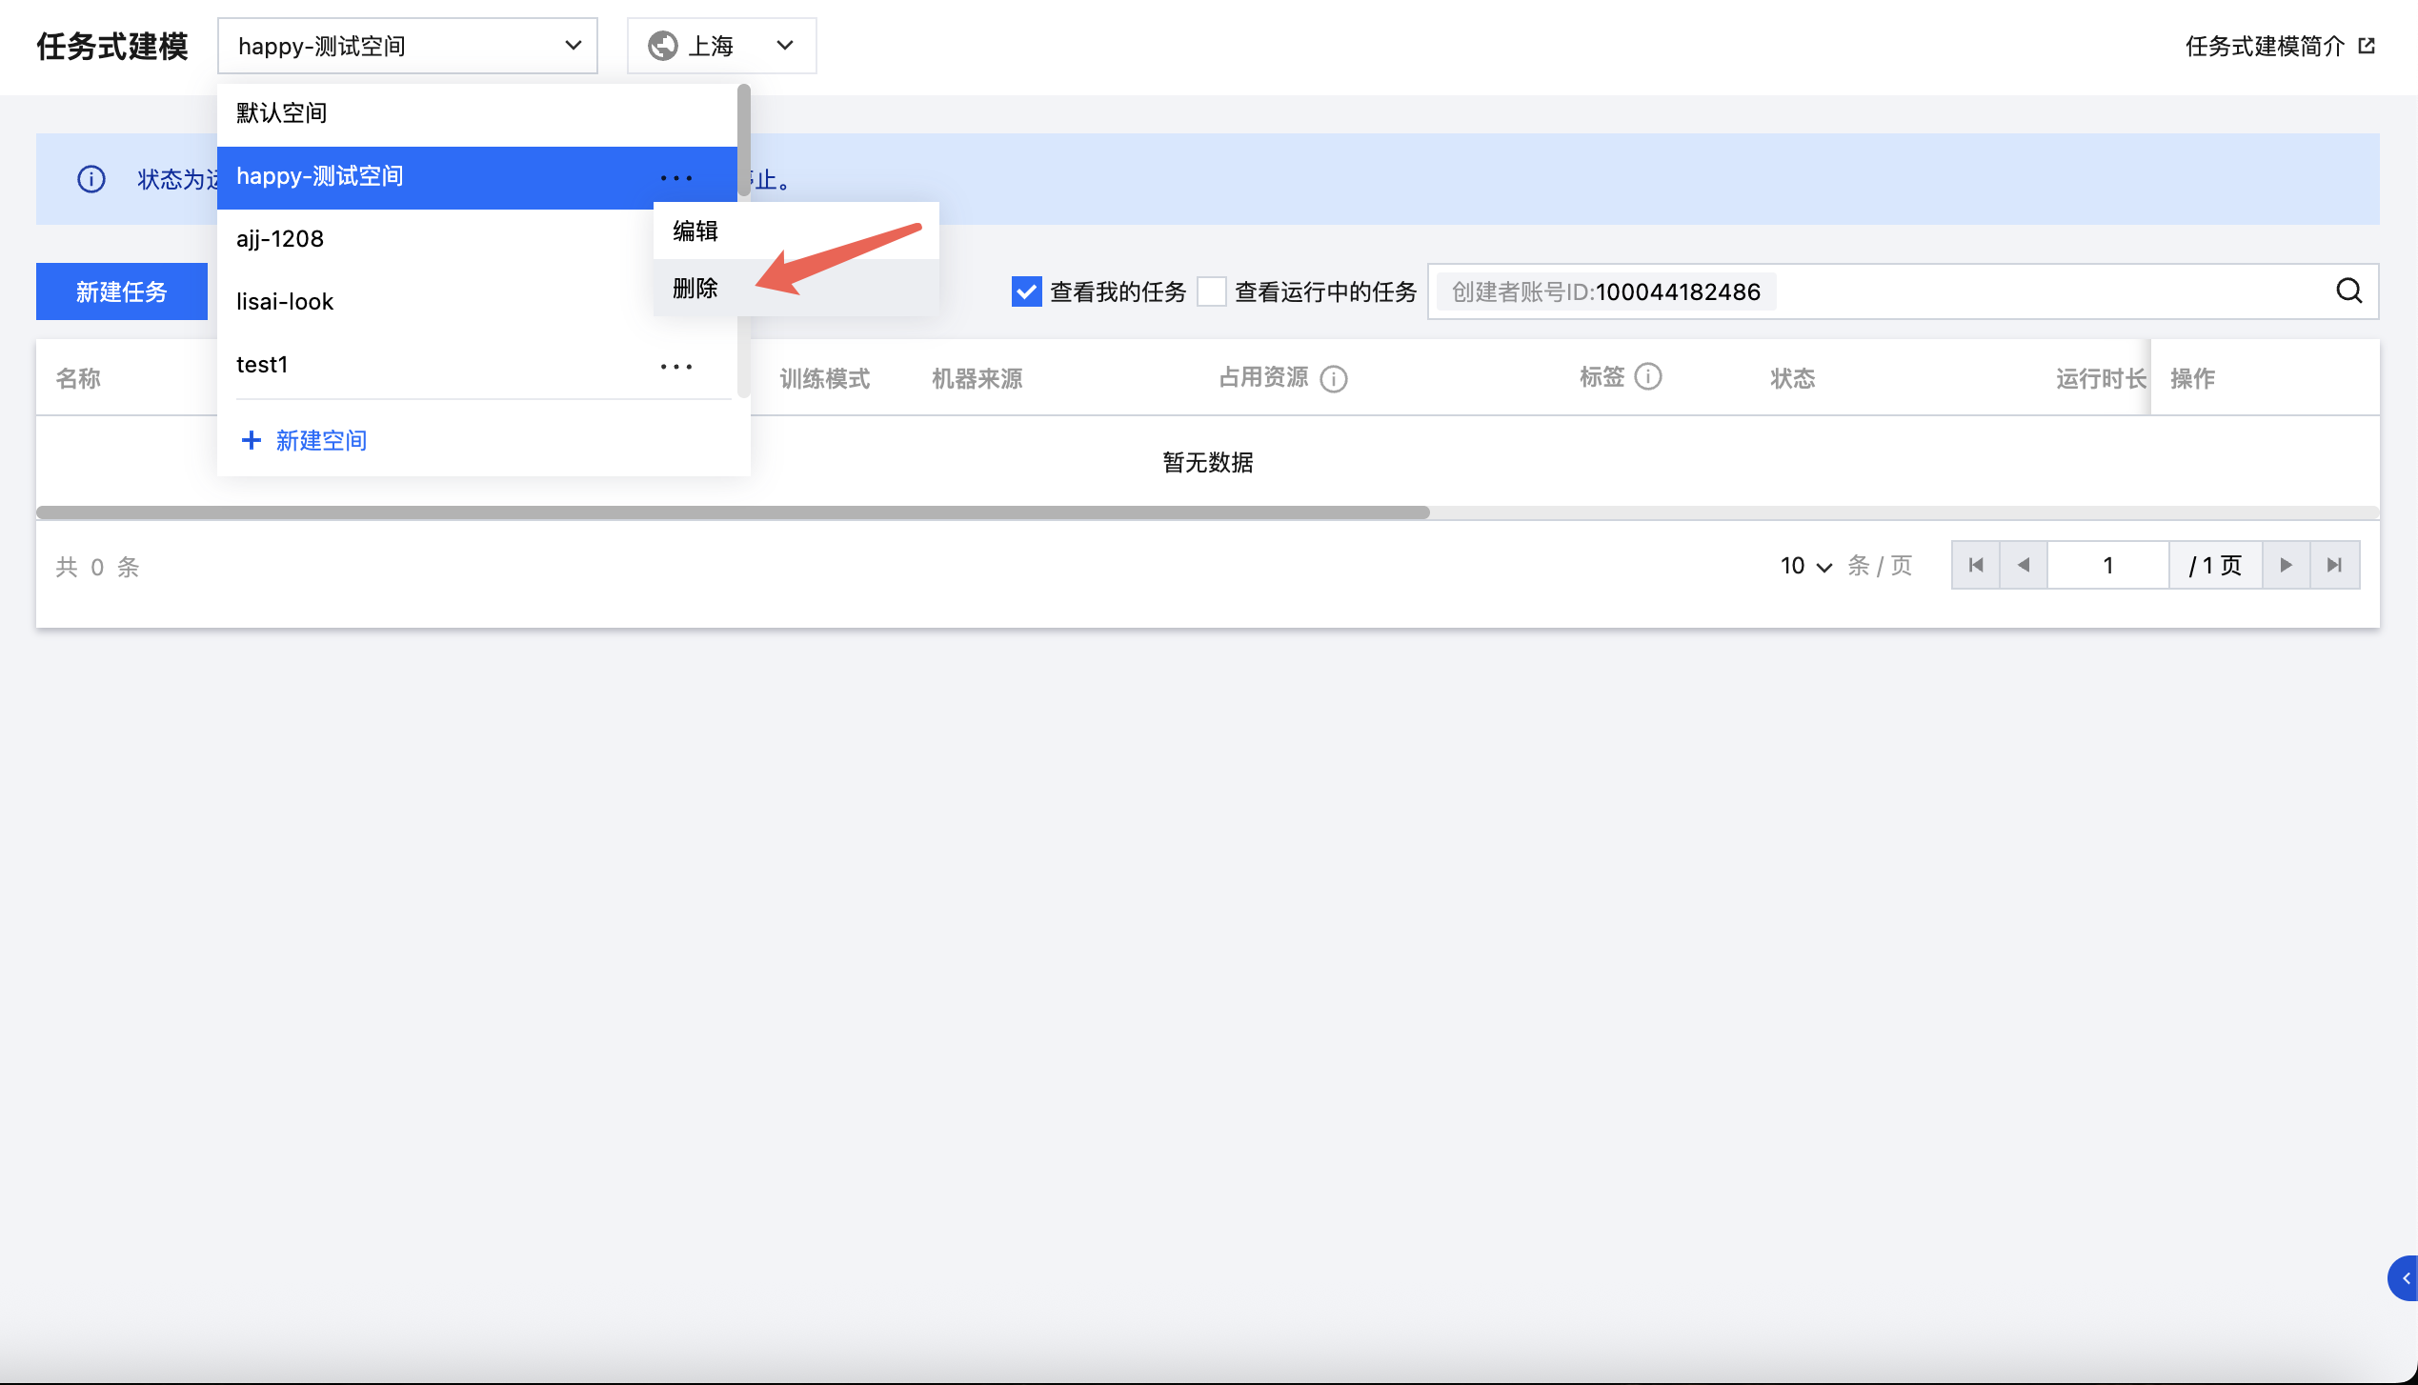2418x1385 pixels.
Task: Enable 查看运行中的任务 checkbox
Action: coord(1211,291)
